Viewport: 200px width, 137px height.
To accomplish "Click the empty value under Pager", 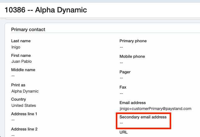I will coord(121,78).
